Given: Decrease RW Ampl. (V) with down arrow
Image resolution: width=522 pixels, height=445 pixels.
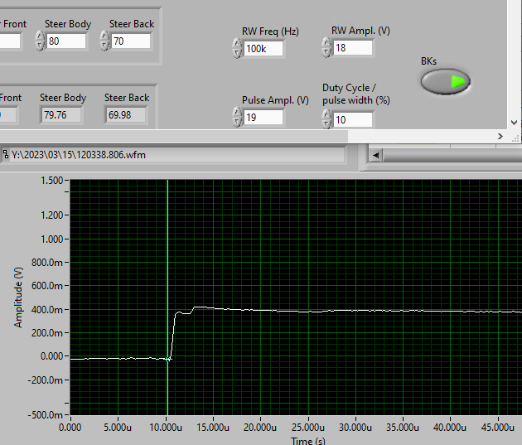Looking at the screenshot, I should 326,52.
